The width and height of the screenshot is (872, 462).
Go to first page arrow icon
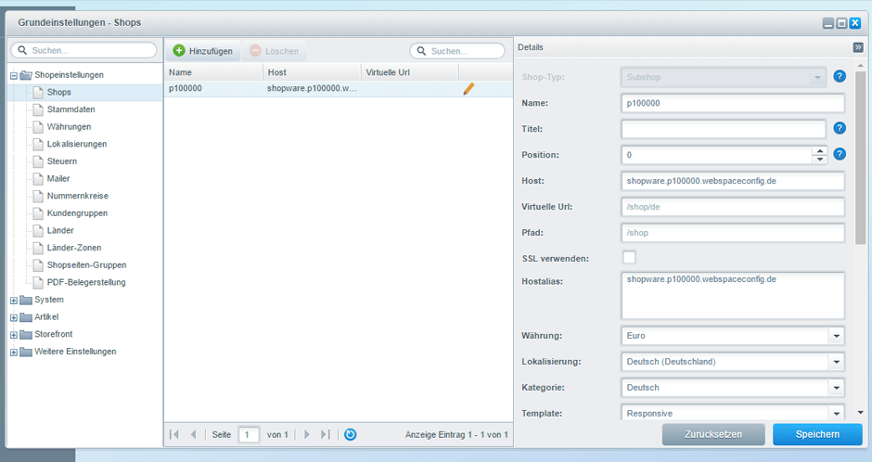point(174,435)
